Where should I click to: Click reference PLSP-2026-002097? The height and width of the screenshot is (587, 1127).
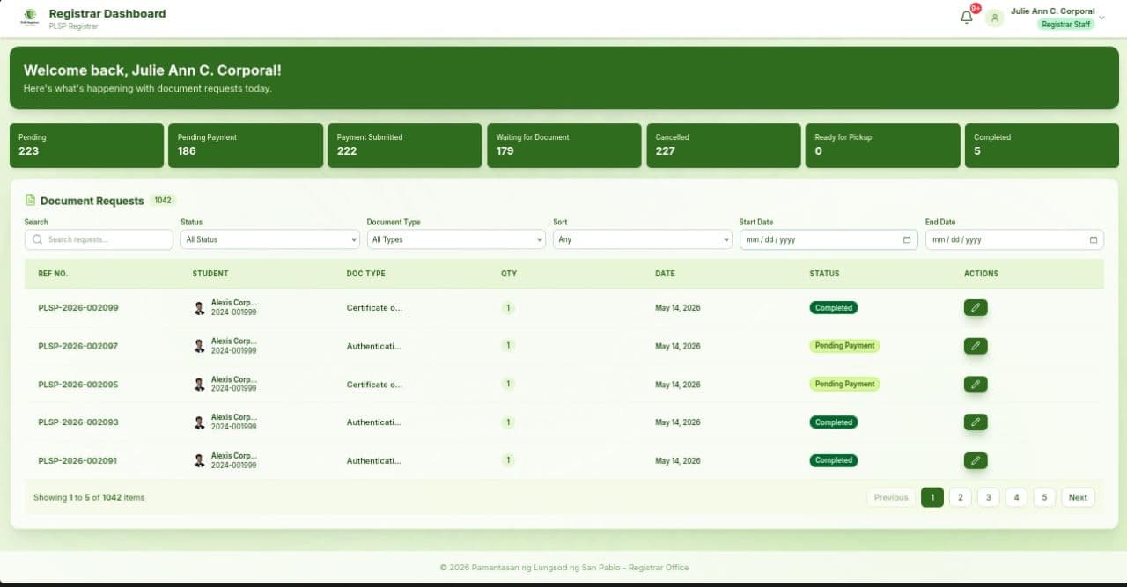[x=78, y=346]
